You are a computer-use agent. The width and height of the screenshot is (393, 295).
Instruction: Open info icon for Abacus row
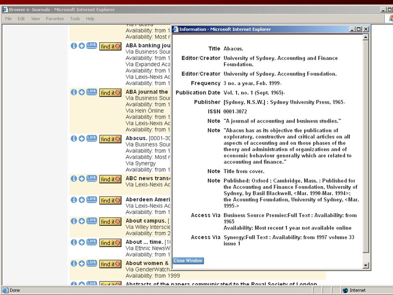74,138
